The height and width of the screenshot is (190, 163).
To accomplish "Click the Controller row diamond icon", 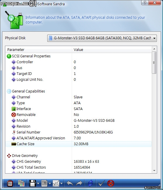I will click(14, 62).
